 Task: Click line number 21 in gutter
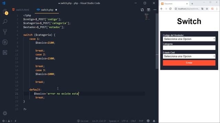pyautogui.click(x=17, y=94)
